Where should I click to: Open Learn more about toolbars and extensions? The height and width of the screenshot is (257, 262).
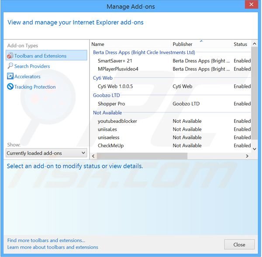(x=53, y=247)
